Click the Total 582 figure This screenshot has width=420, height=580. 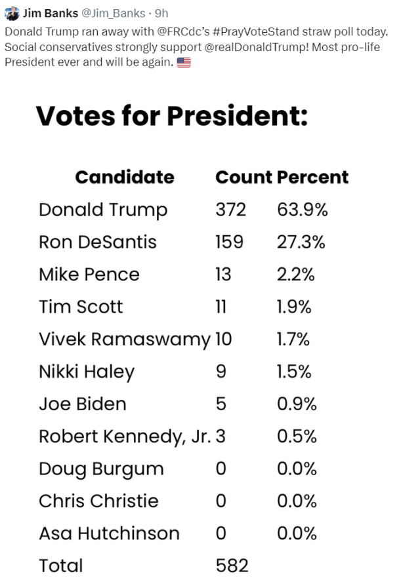coord(232,566)
